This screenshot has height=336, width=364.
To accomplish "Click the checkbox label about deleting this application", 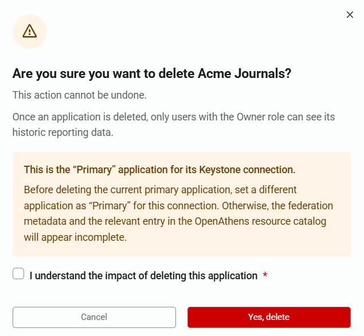I will [x=143, y=276].
